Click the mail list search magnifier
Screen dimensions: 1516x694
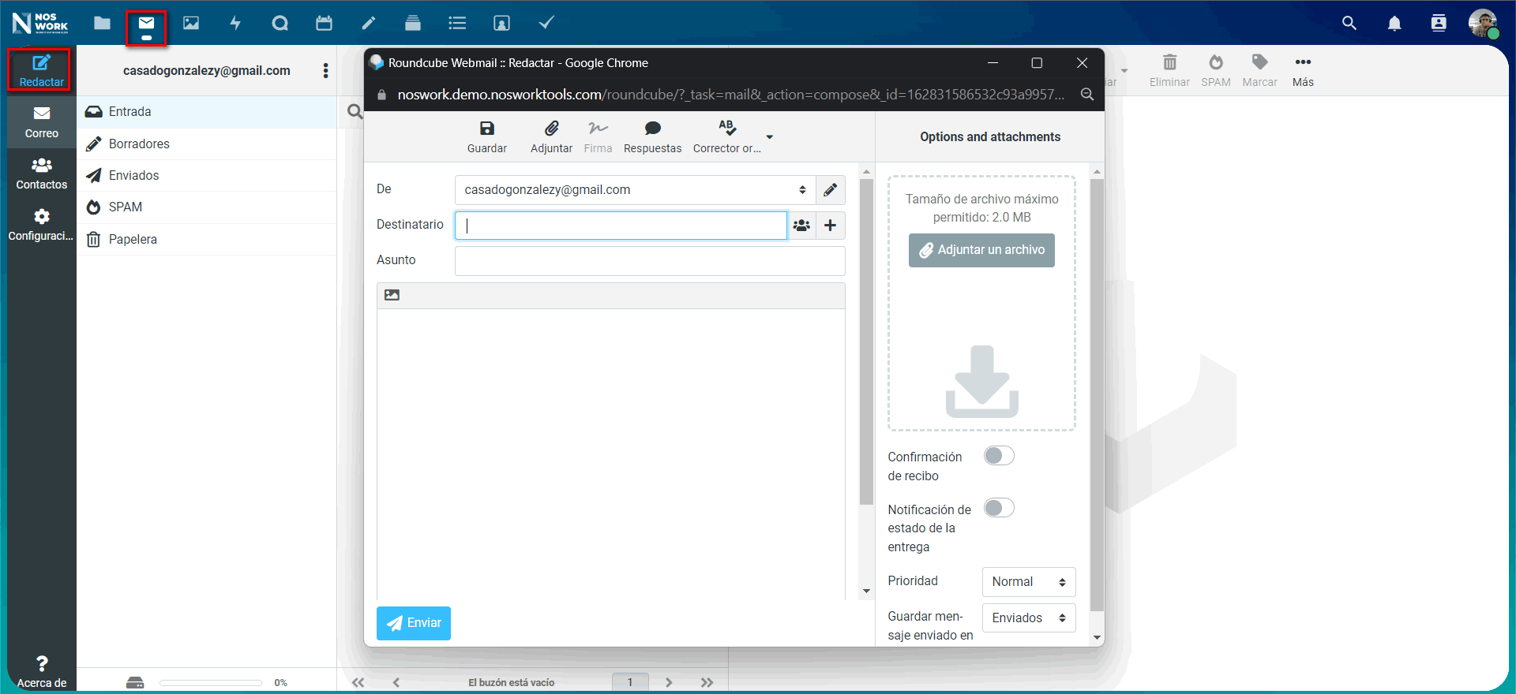tap(355, 112)
